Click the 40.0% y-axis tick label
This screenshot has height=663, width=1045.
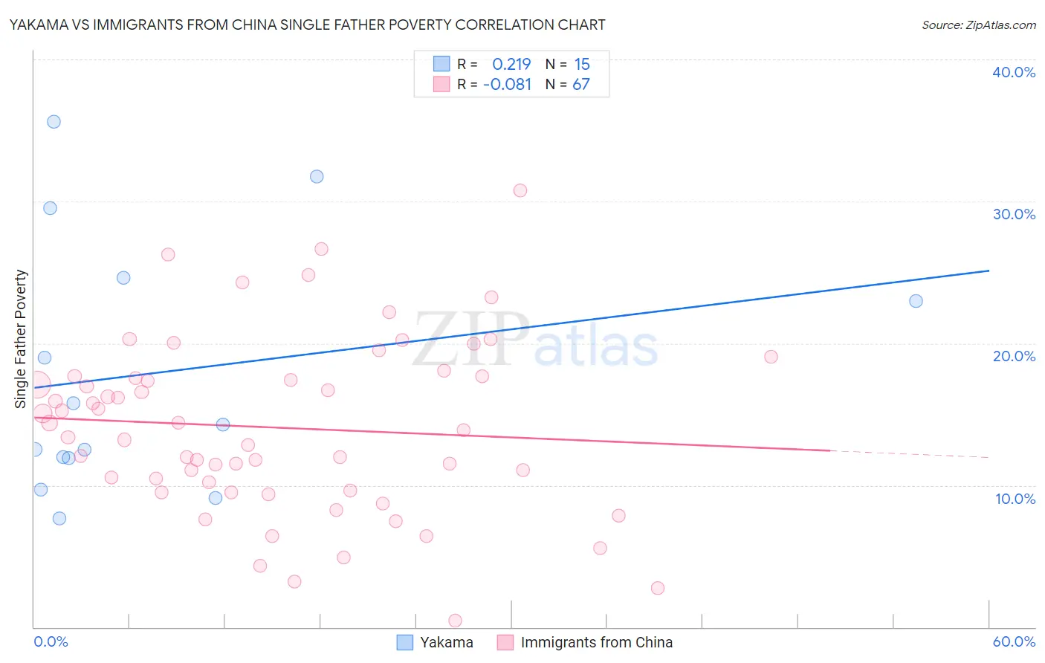(1014, 72)
